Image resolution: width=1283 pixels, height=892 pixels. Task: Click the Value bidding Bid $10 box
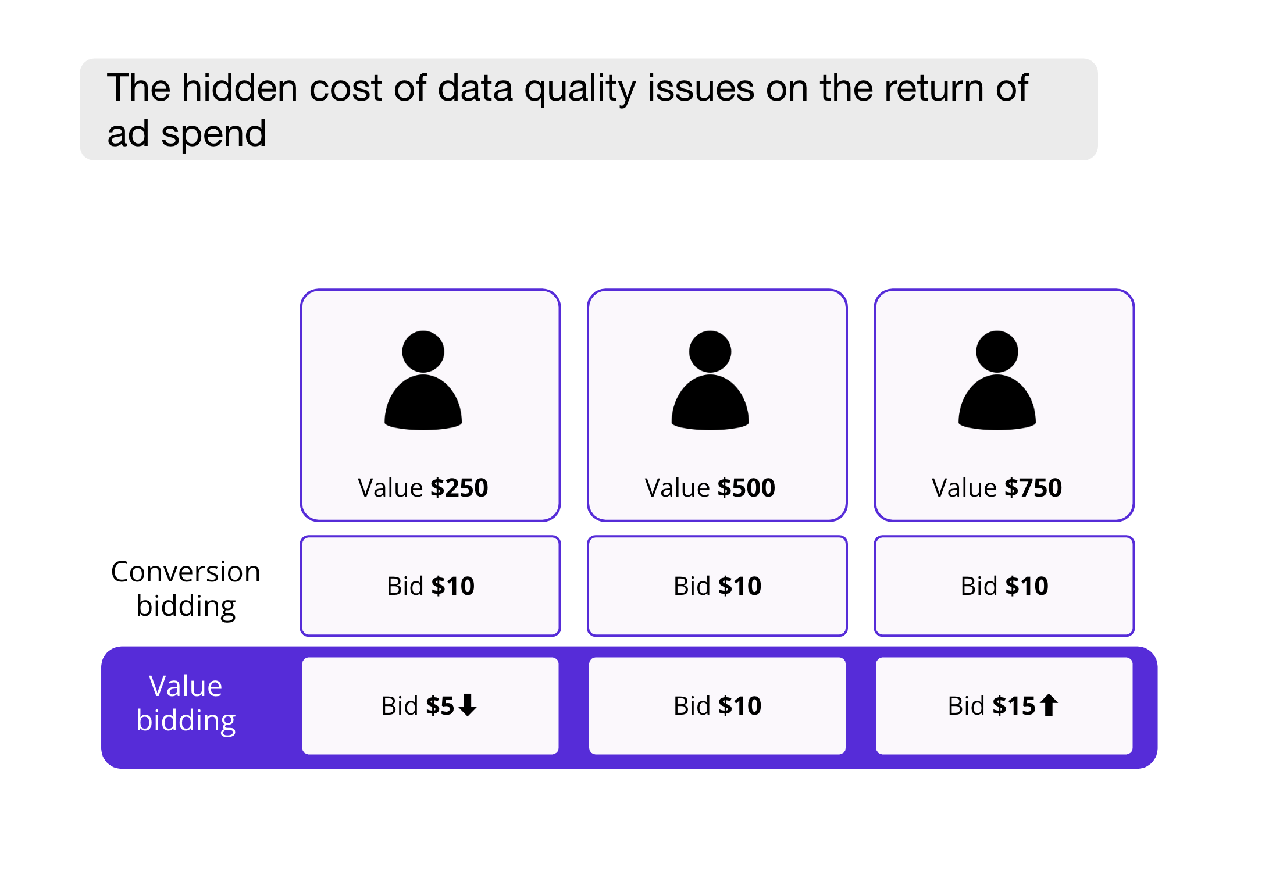717,705
